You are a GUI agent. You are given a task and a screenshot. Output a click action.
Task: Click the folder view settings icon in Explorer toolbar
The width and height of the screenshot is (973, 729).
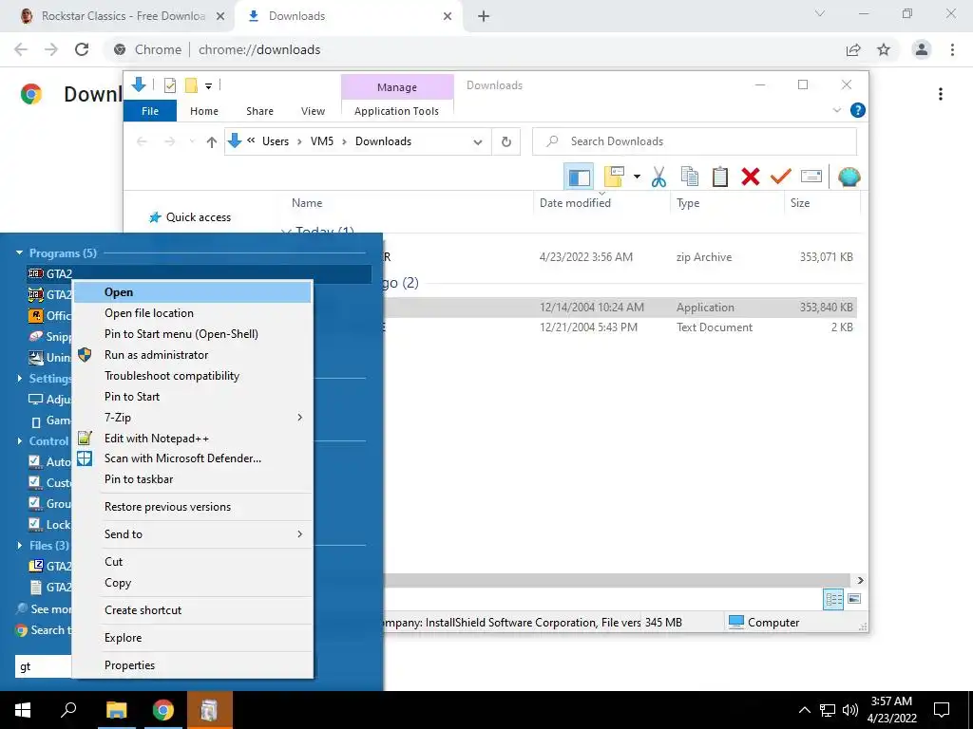click(614, 177)
